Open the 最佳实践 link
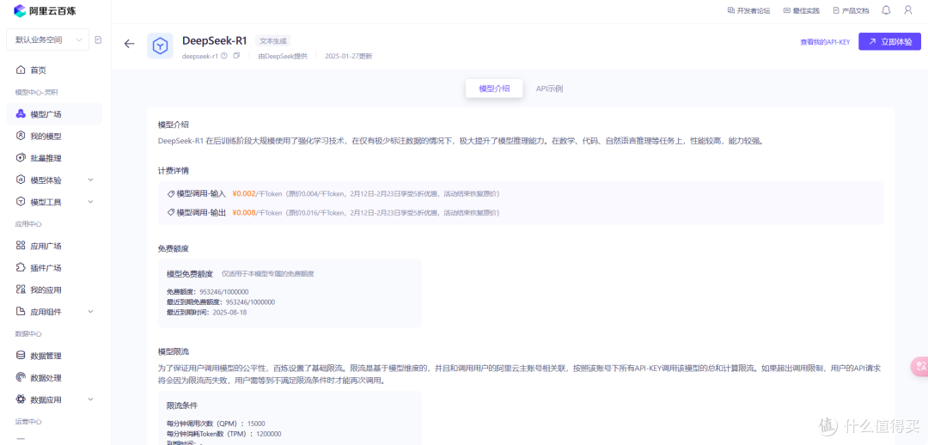Image resolution: width=928 pixels, height=445 pixels. 802,10
